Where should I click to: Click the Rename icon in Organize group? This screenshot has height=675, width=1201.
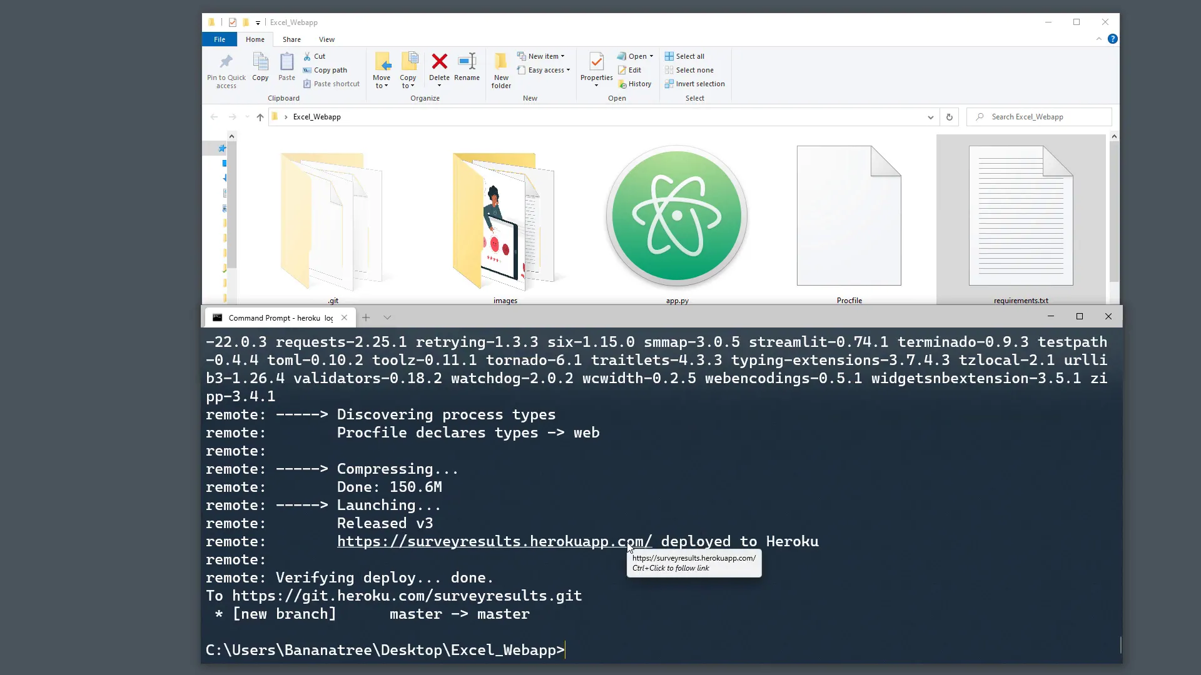click(467, 62)
